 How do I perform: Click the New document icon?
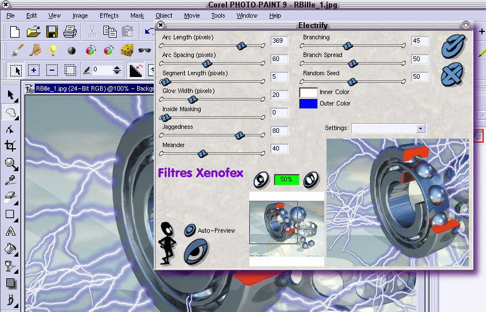tap(14, 32)
